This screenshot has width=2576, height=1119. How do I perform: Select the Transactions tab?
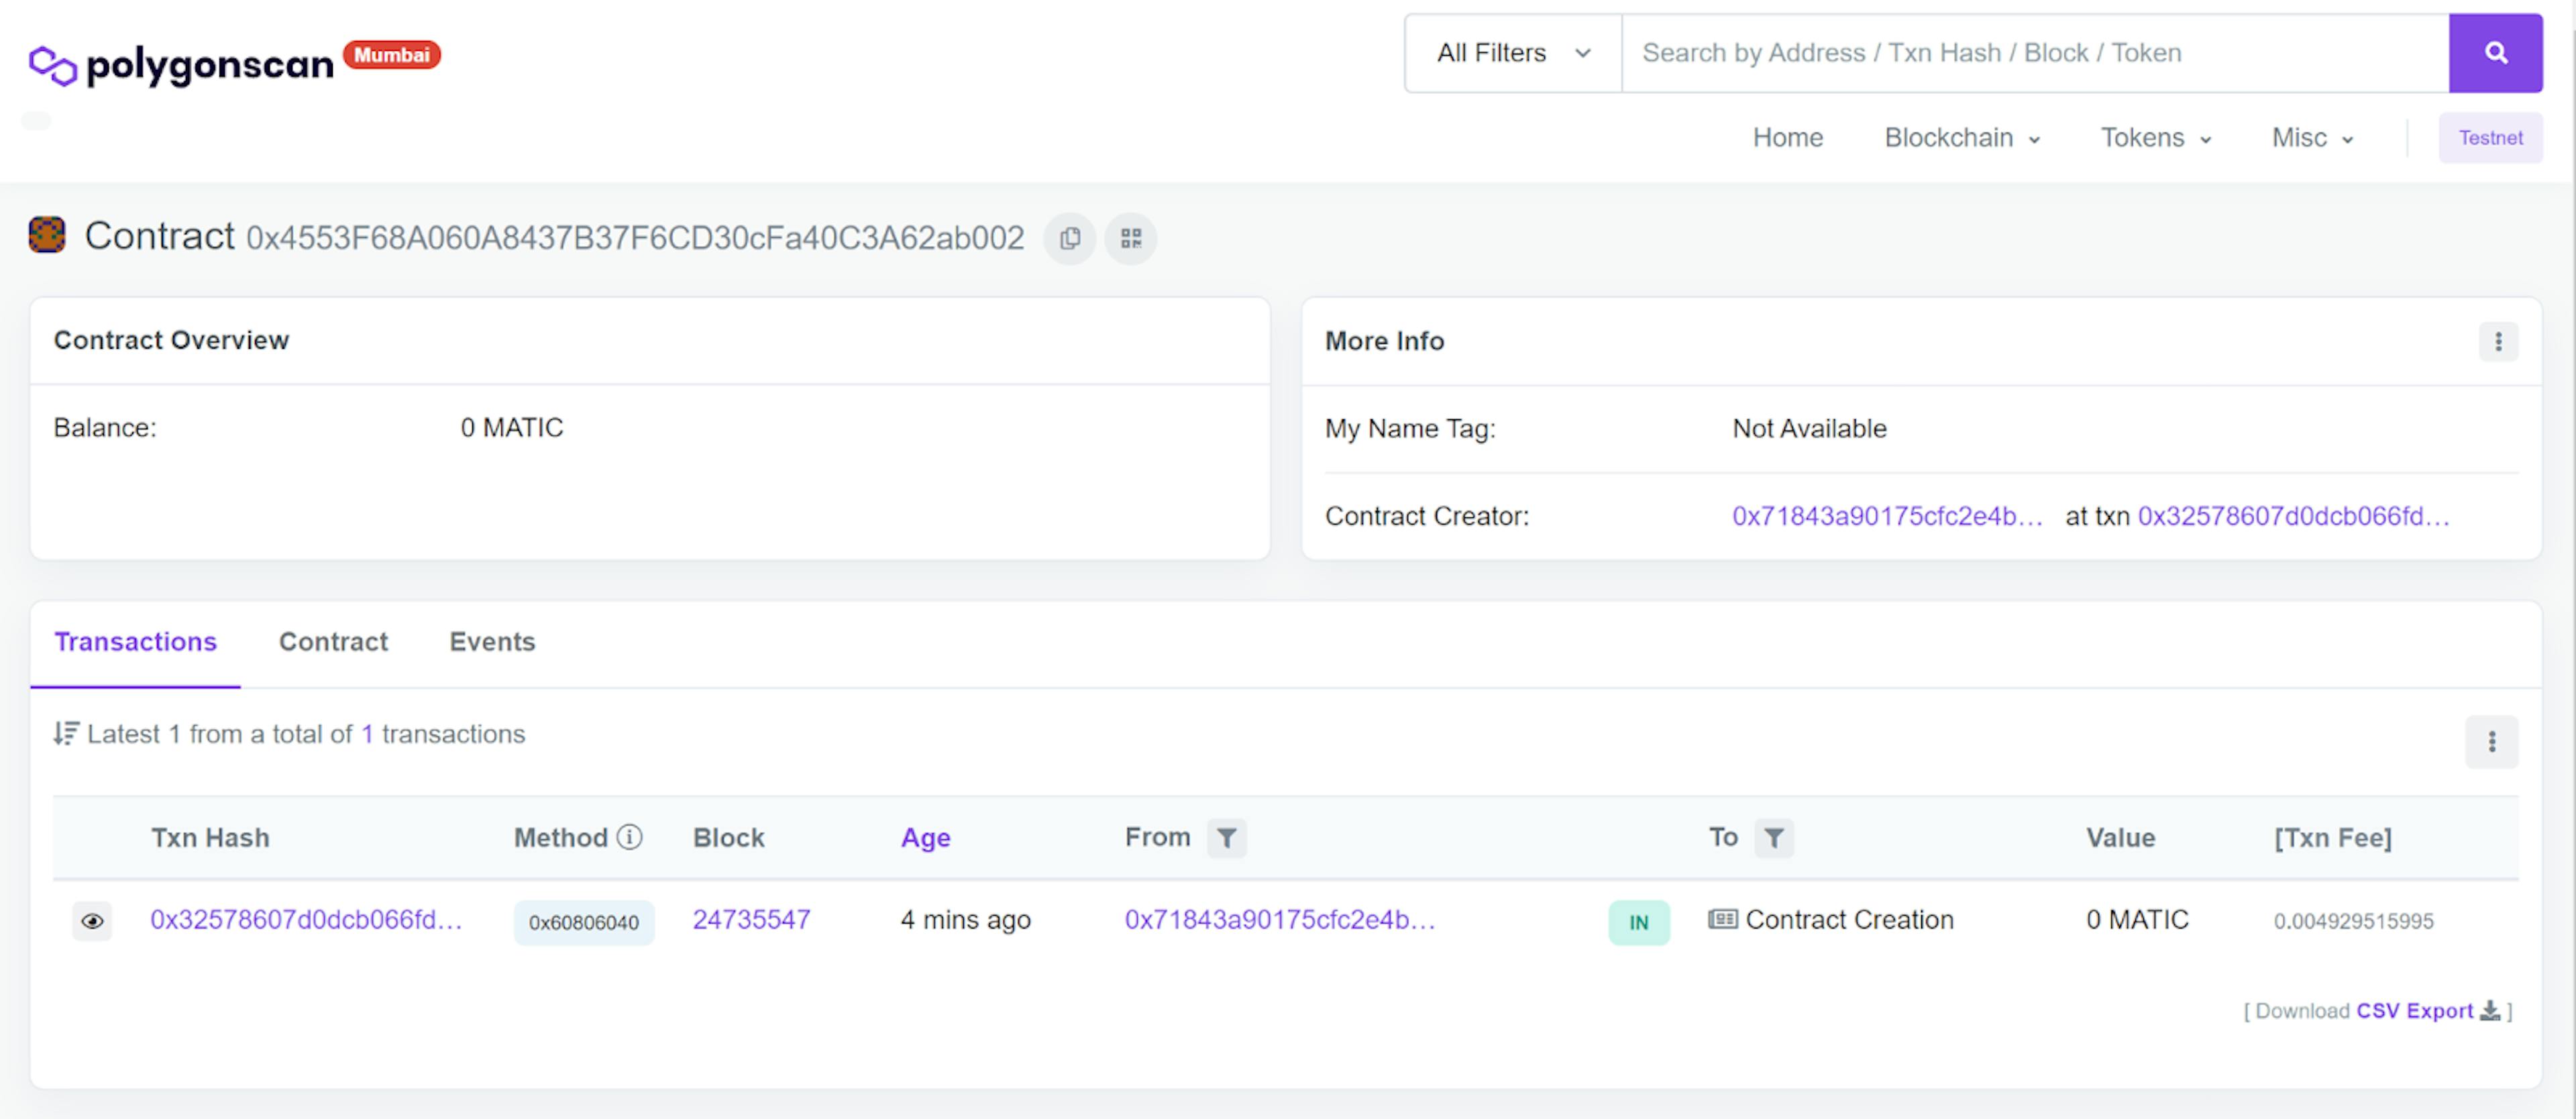click(x=135, y=642)
